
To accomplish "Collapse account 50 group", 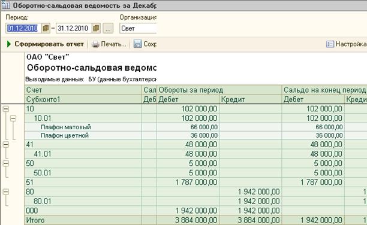I will coord(6,163).
